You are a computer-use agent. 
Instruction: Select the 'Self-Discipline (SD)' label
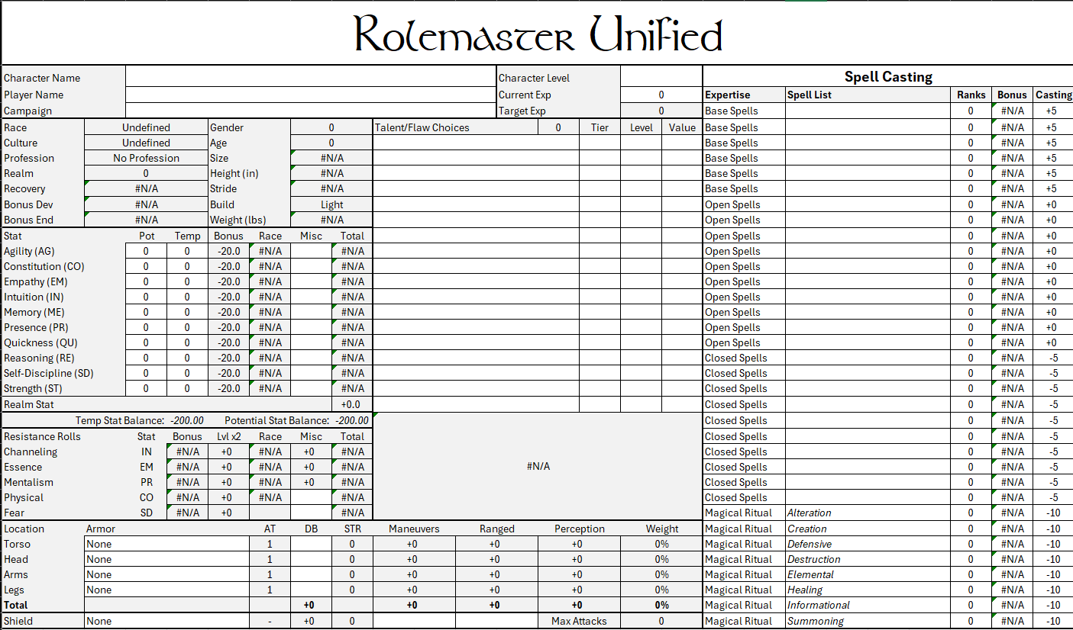[49, 373]
